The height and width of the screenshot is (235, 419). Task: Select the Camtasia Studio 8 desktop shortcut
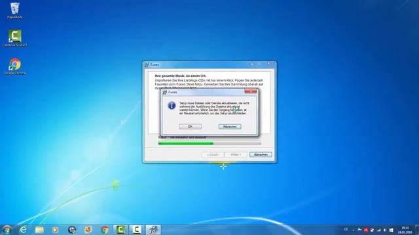[x=14, y=39]
